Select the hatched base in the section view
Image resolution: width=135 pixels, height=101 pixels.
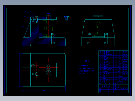[44, 42]
